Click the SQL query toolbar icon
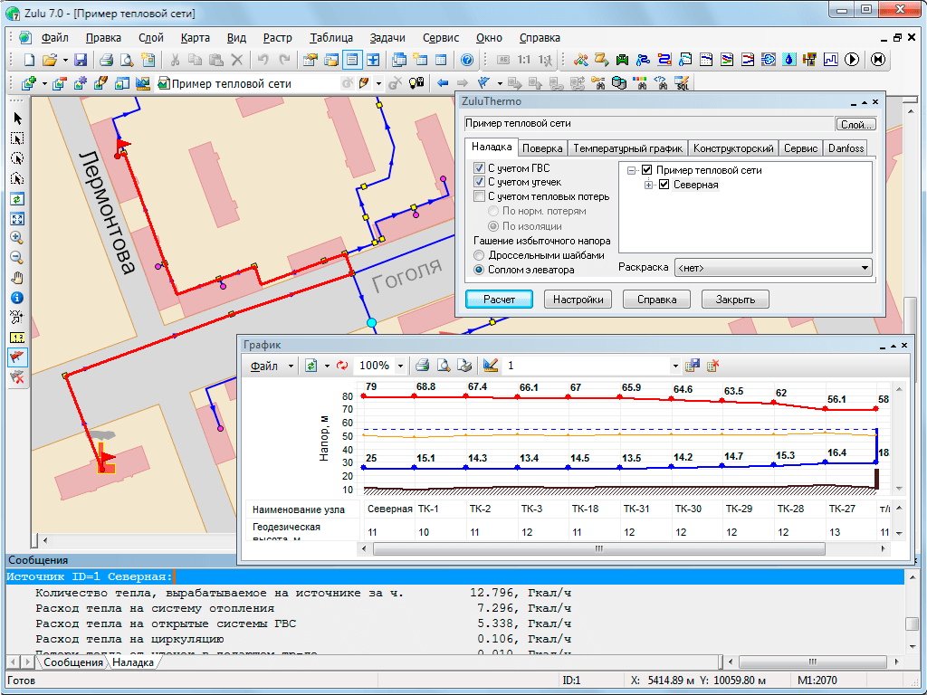Screen dimensions: 927x695 tap(682, 84)
